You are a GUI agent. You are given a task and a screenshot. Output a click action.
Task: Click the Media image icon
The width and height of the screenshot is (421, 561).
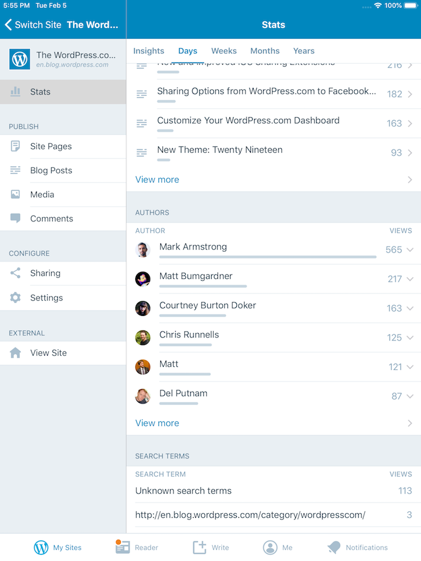[x=15, y=194]
